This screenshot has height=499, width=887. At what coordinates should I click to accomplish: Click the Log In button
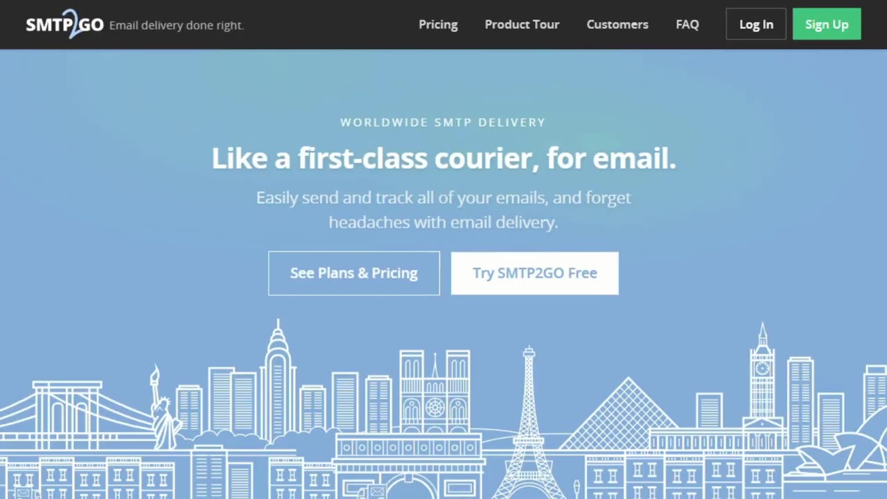pyautogui.click(x=756, y=24)
